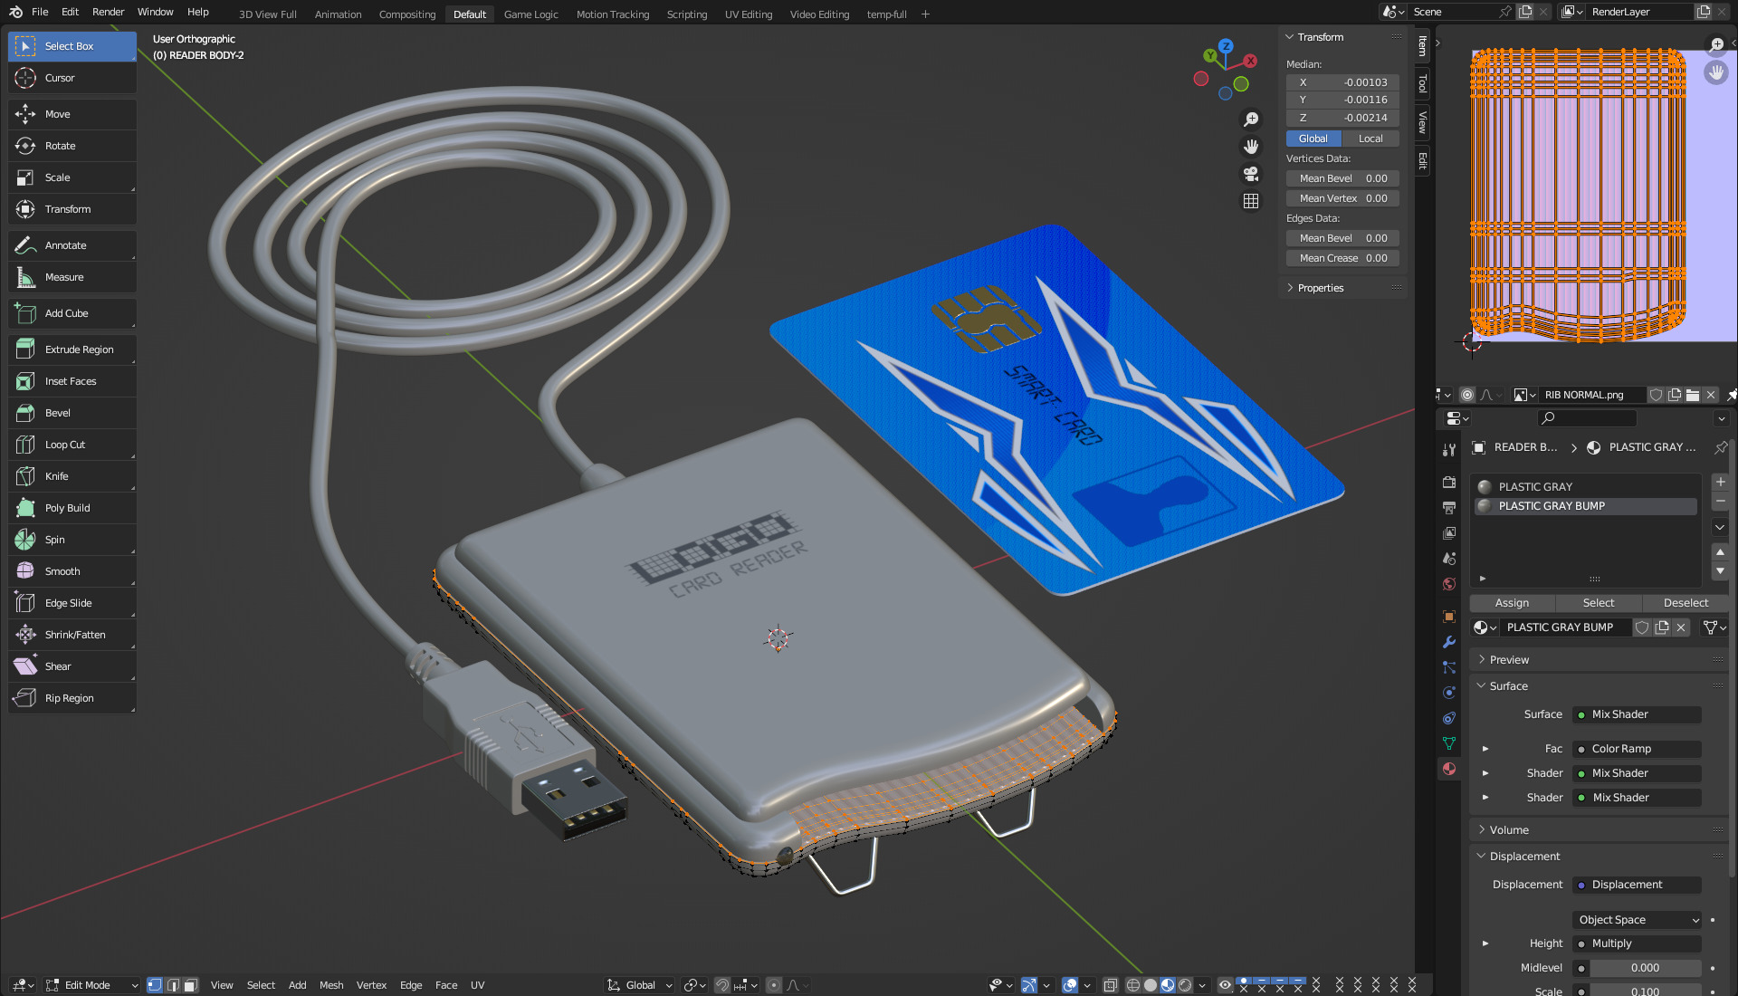Select the Shrink/Fatten tool
1738x996 pixels.
point(72,635)
